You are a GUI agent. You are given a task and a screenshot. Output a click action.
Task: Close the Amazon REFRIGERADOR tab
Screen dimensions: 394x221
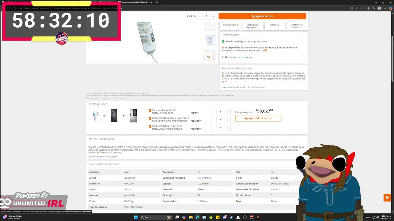(x=152, y=2)
